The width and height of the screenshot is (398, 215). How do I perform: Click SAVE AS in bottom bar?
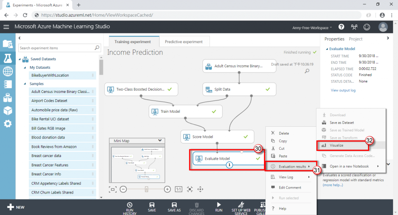click(x=174, y=207)
